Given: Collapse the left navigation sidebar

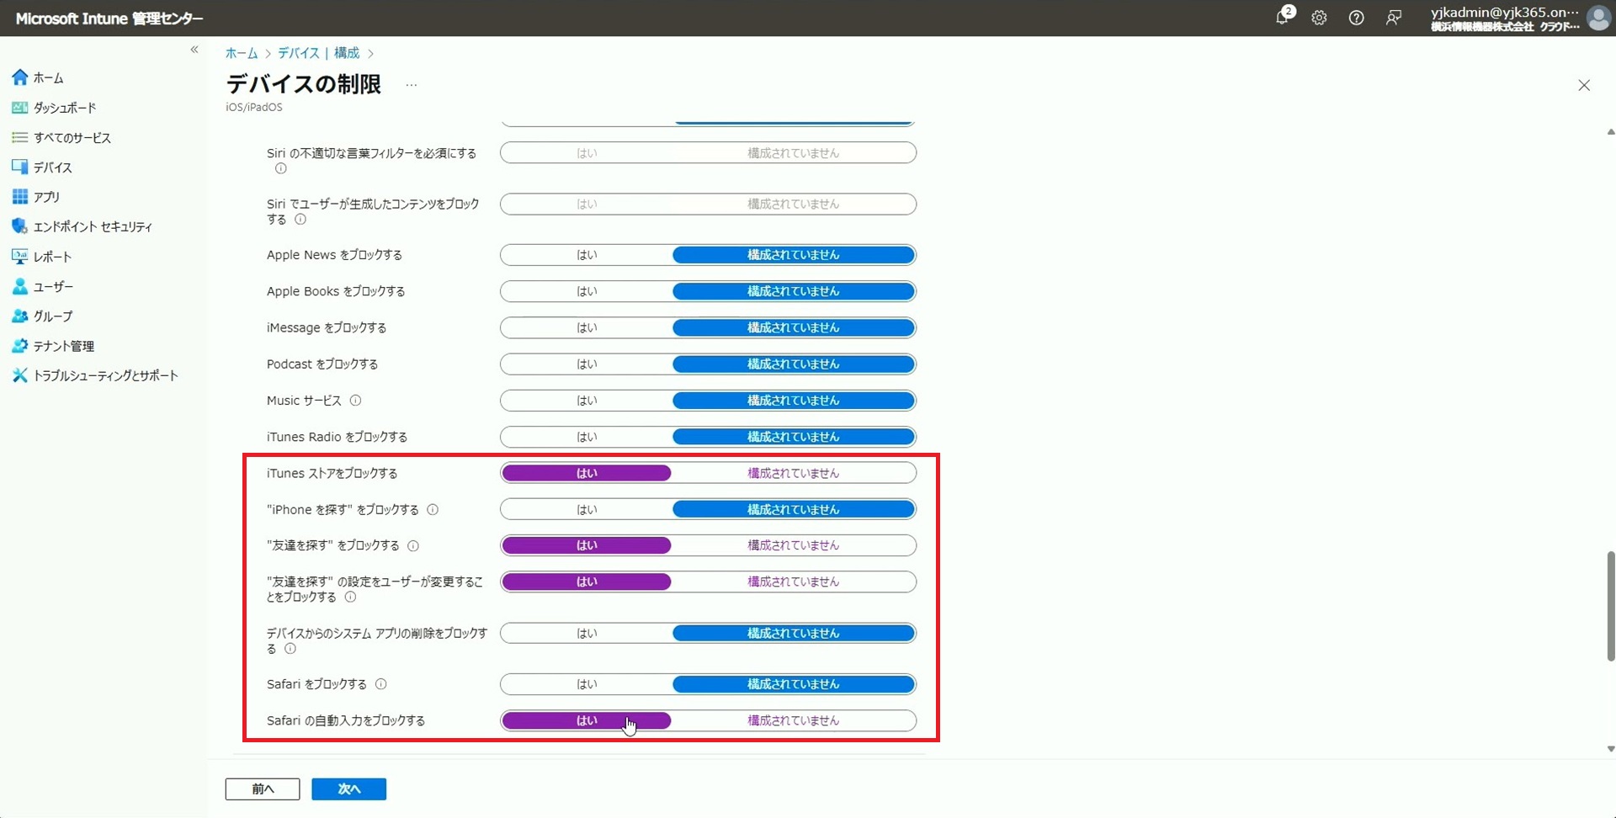Looking at the screenshot, I should point(194,50).
